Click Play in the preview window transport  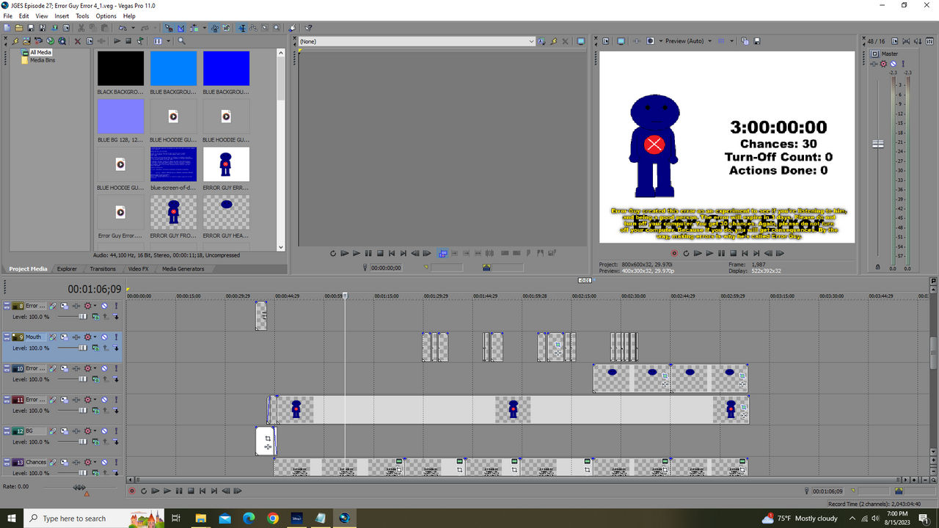(x=709, y=253)
